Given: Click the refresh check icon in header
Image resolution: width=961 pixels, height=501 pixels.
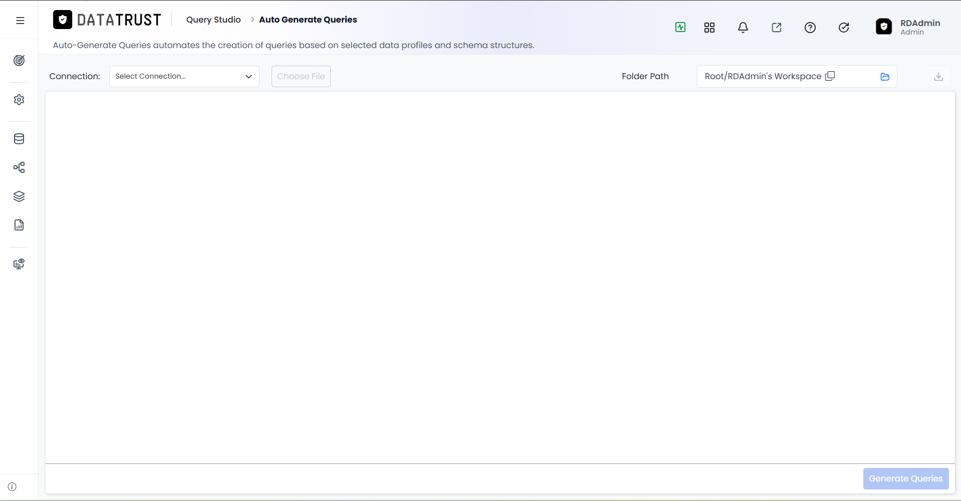Looking at the screenshot, I should (x=844, y=28).
